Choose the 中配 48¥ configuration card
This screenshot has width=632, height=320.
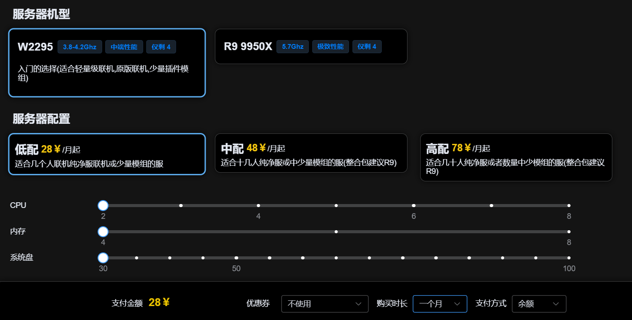click(x=311, y=153)
